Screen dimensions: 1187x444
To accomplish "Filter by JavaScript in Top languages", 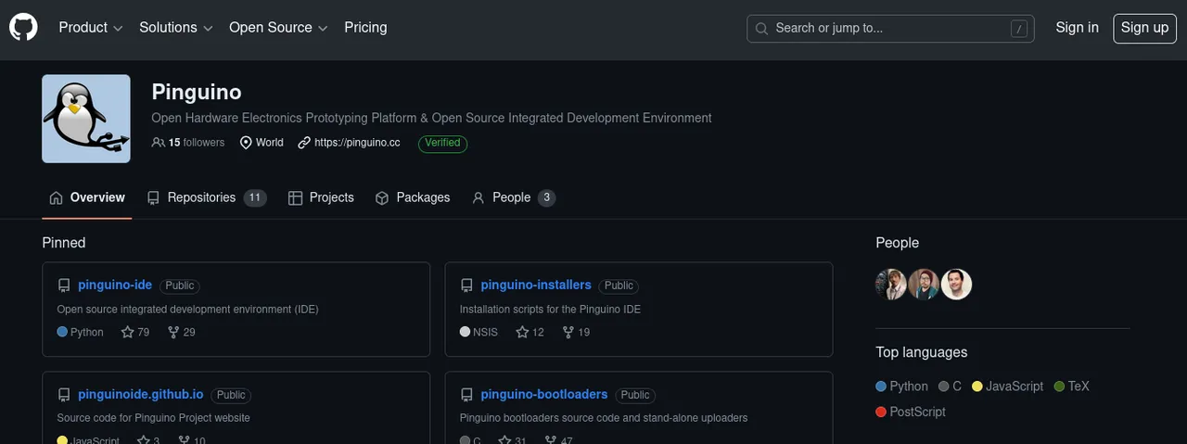I will (x=1007, y=387).
